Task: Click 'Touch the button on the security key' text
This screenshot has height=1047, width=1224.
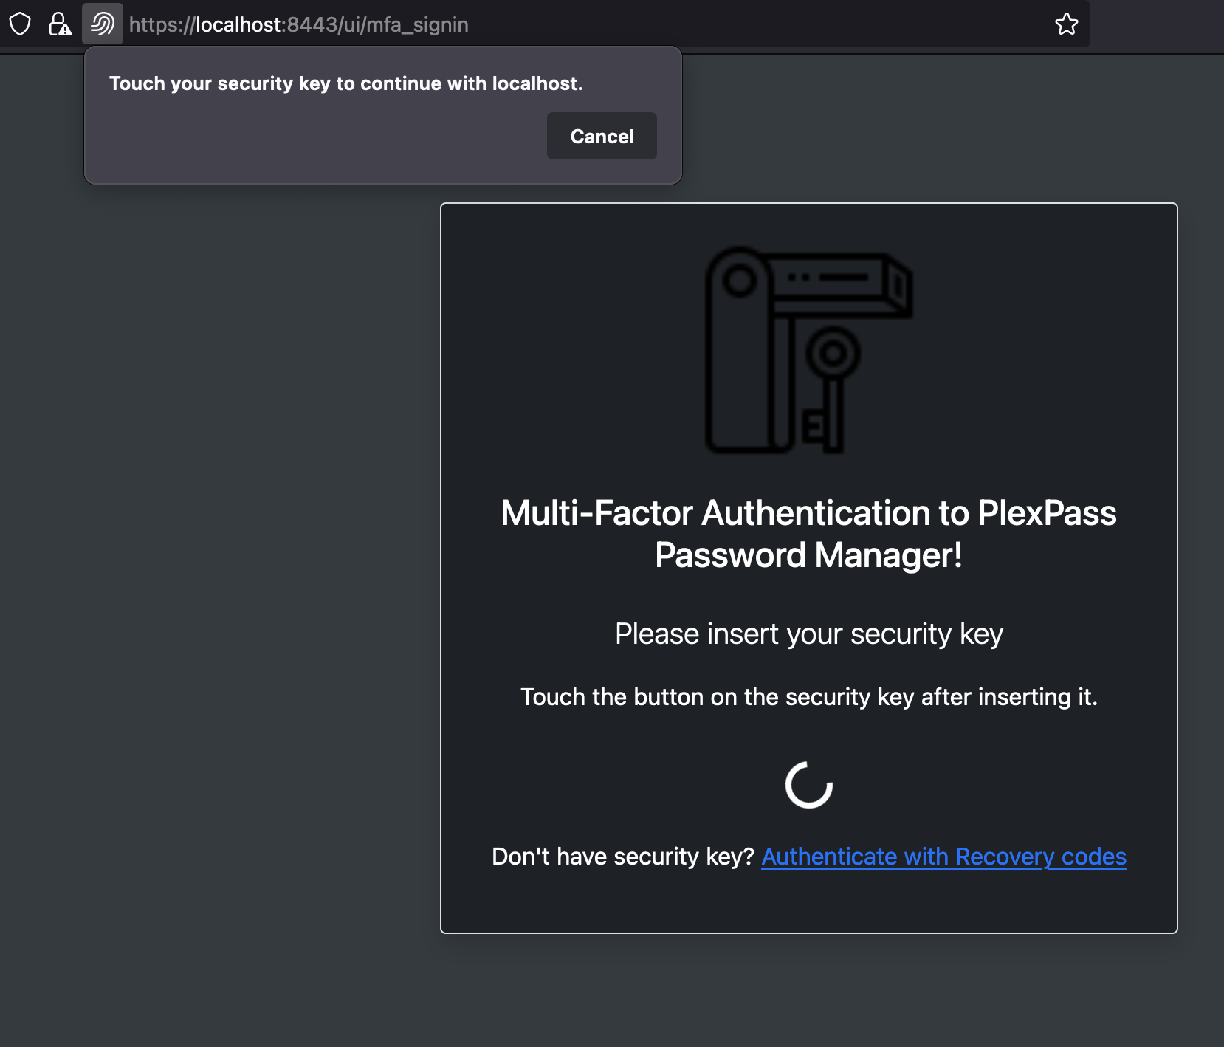Action: pos(808,697)
